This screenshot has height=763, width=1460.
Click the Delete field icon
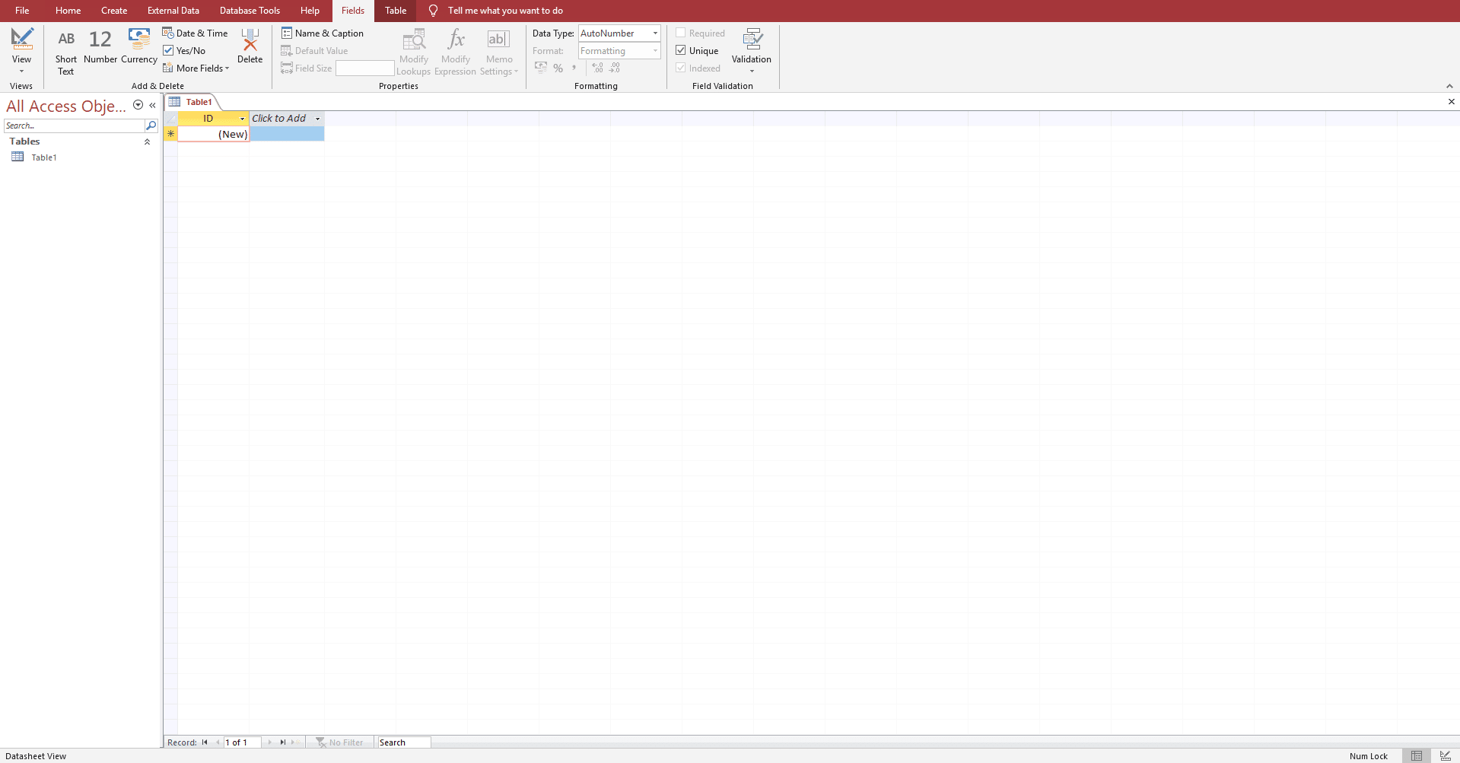click(x=250, y=40)
